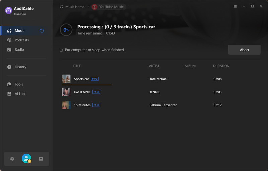Viewport: 268px width, 171px height.
Task: Maximize the AudiCable window
Action: (x=252, y=6)
